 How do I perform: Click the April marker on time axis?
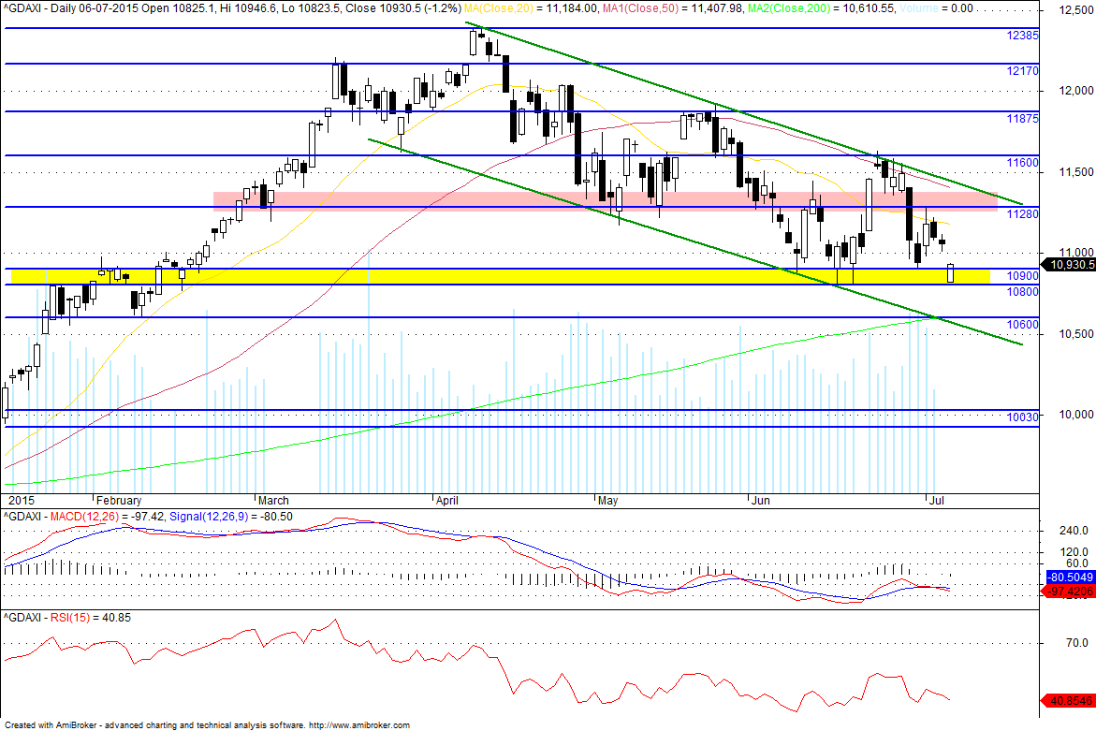(446, 501)
